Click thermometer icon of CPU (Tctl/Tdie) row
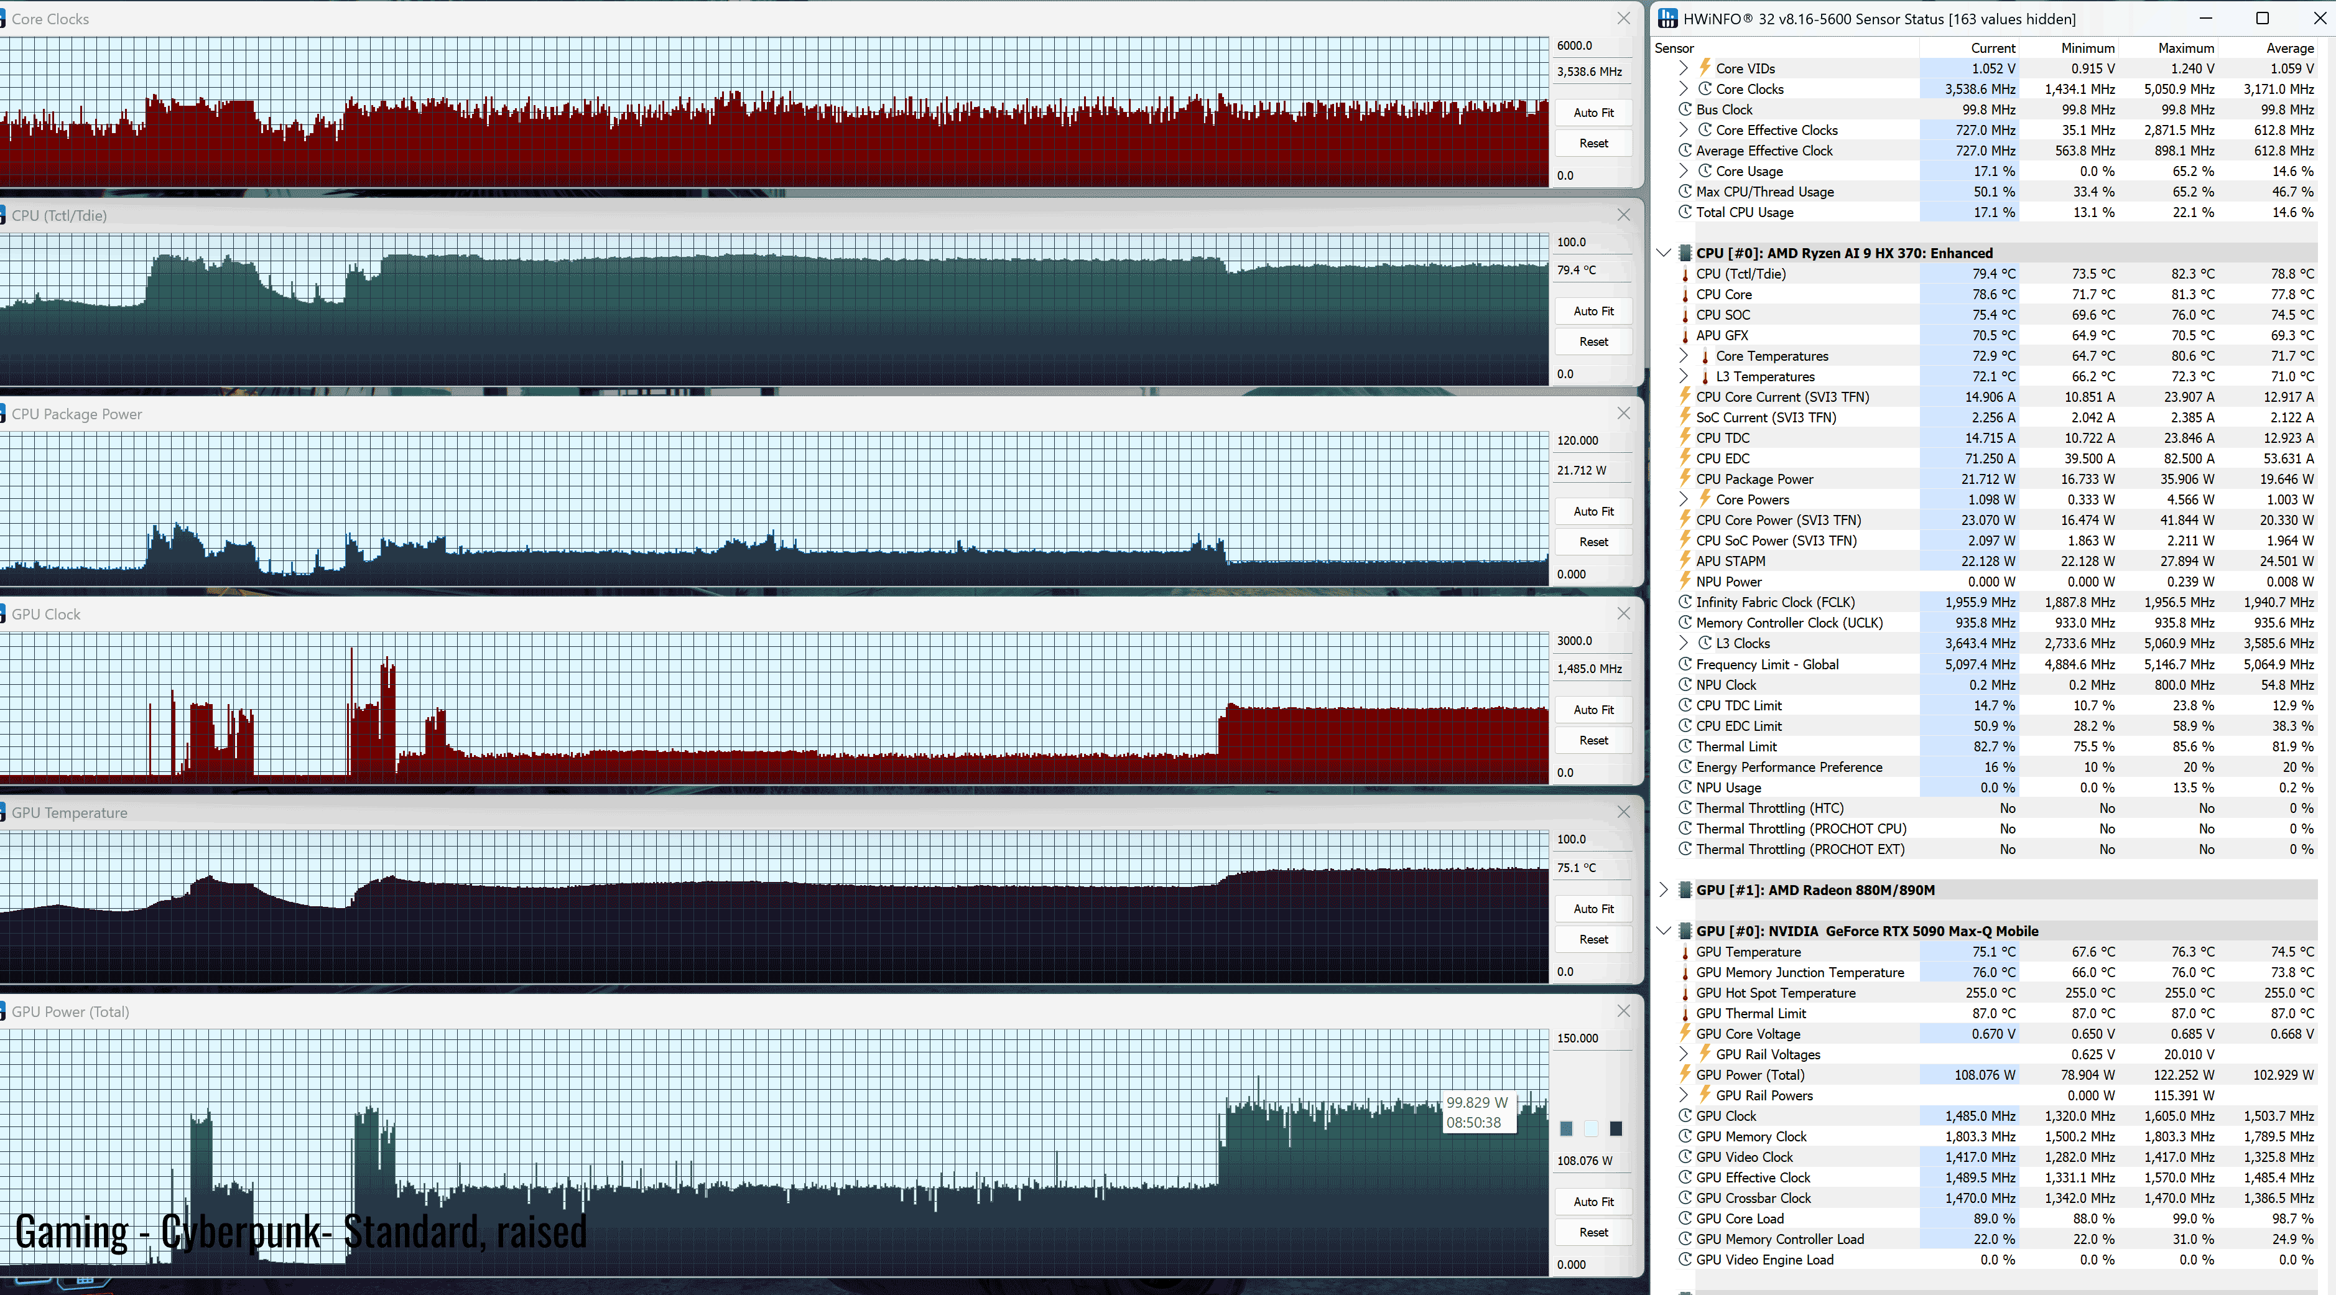Viewport: 2336px width, 1295px height. 1685,274
